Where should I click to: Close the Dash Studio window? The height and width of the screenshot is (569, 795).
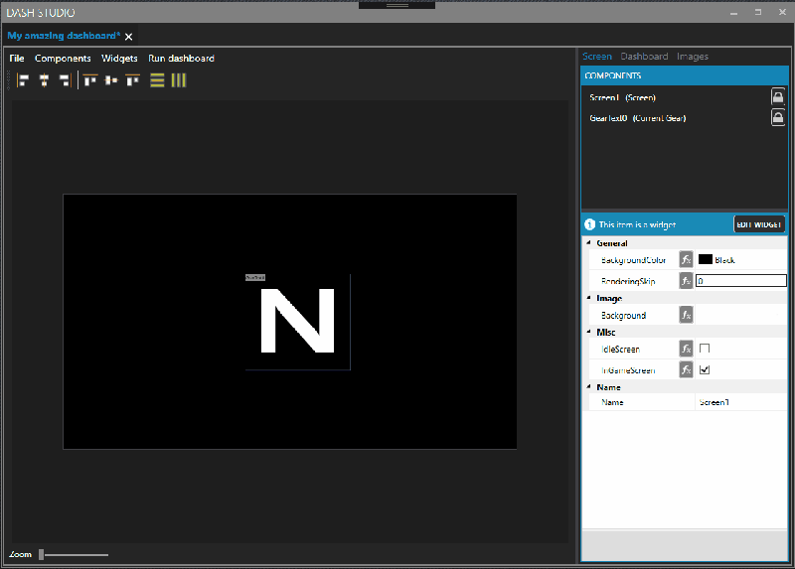782,12
